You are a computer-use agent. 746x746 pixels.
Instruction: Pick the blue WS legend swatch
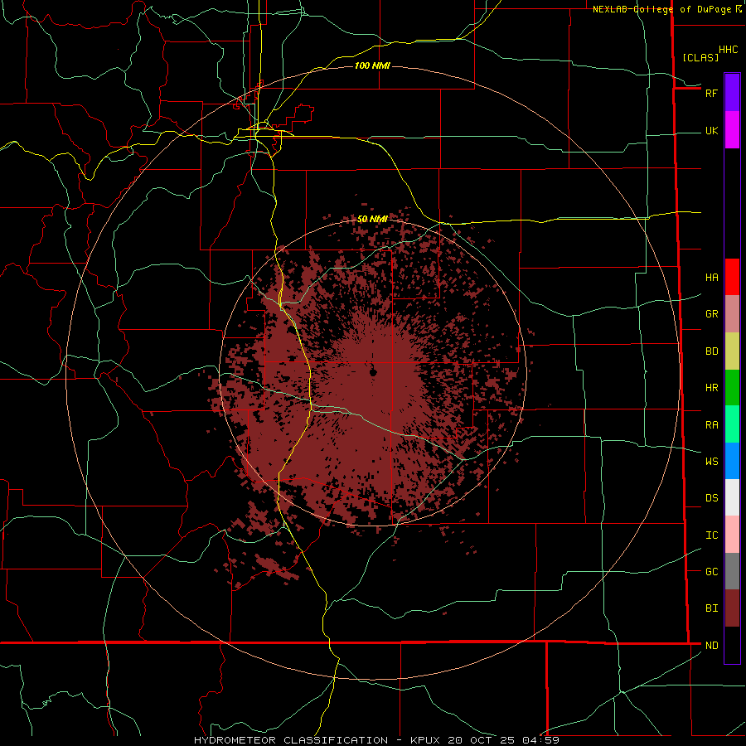[x=732, y=461]
